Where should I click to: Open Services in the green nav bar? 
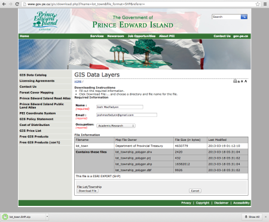point(97,36)
